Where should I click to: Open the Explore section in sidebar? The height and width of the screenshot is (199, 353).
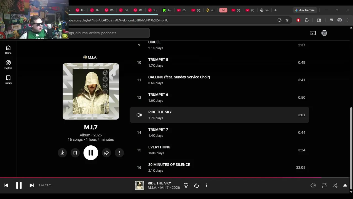(8, 65)
